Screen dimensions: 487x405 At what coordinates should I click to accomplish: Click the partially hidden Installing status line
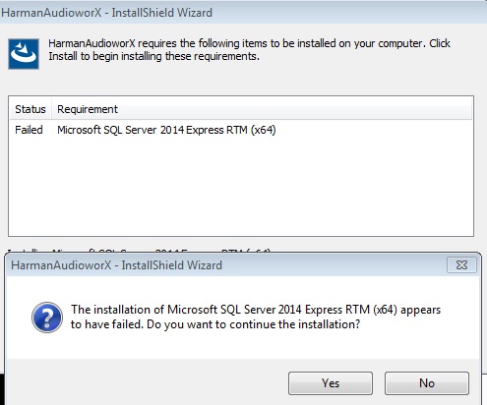point(140,251)
